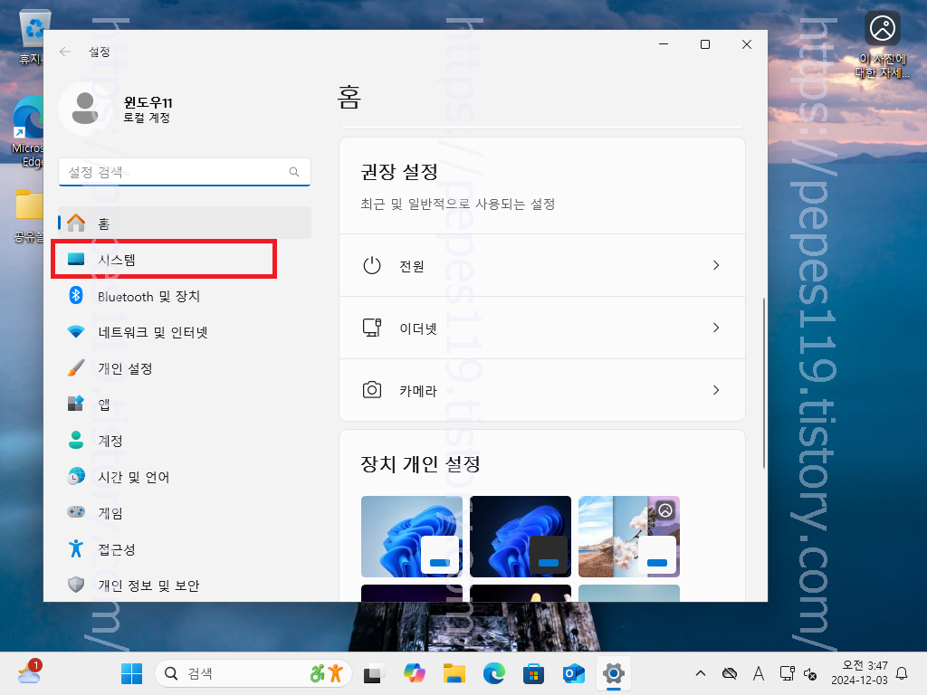
Task: Click the 계정 person icon
Action: (x=76, y=441)
